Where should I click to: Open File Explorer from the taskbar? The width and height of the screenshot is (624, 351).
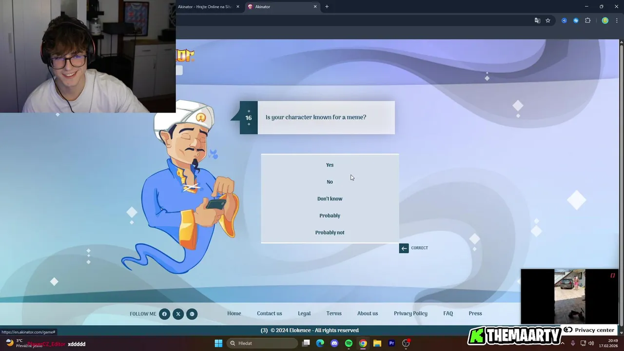[x=377, y=343]
